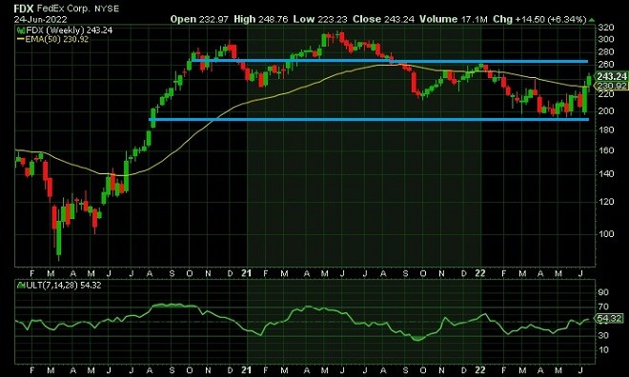This screenshot has width=629, height=377.
Task: Click the EMA(50) line color marker
Action: click(x=20, y=39)
